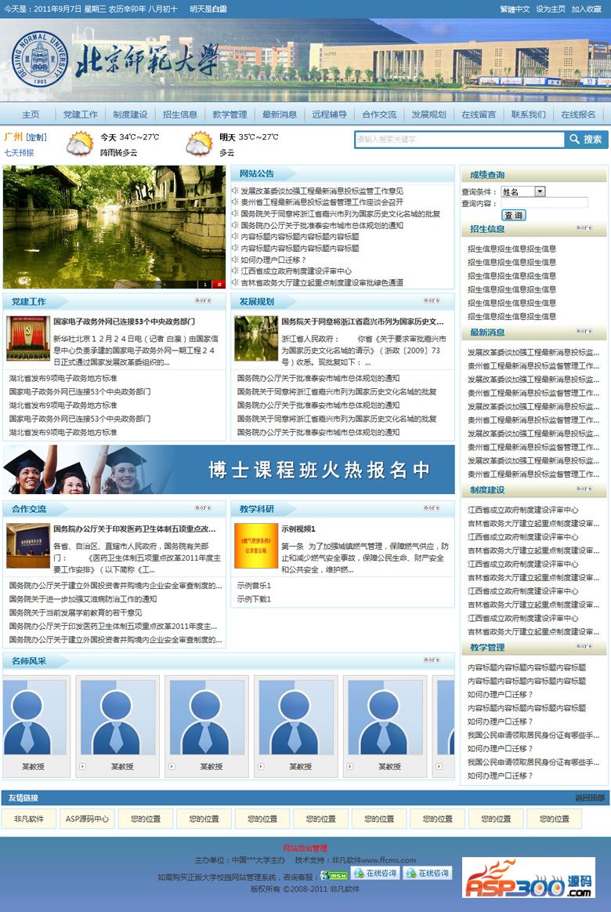Open 'more' for 发展规划 section
611x912 pixels.
(x=432, y=300)
